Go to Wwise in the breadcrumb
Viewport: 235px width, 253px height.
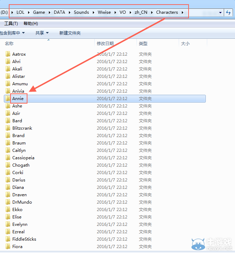(104, 12)
